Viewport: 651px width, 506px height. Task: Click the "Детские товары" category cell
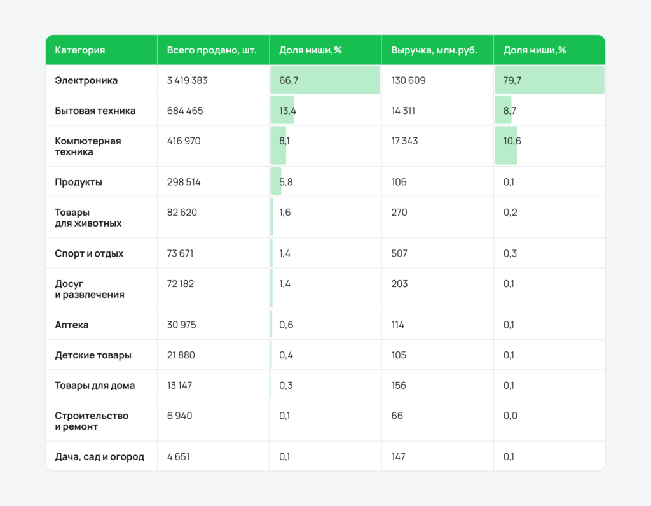93,355
